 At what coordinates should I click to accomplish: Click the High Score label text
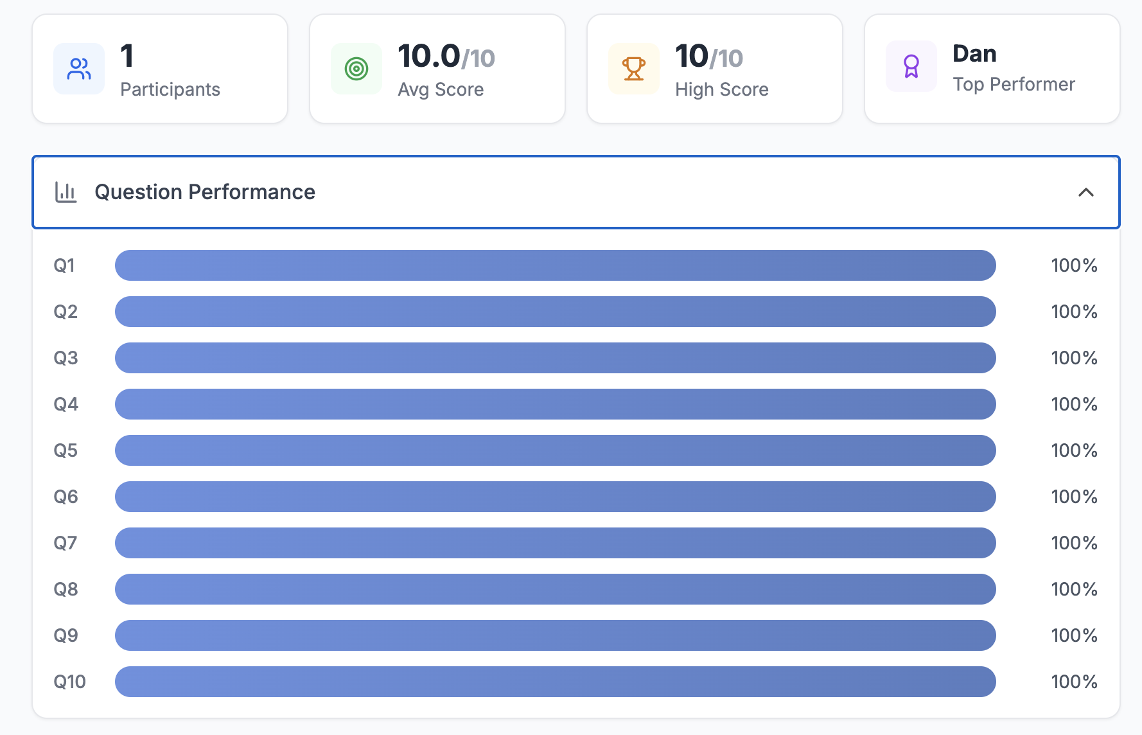(721, 89)
